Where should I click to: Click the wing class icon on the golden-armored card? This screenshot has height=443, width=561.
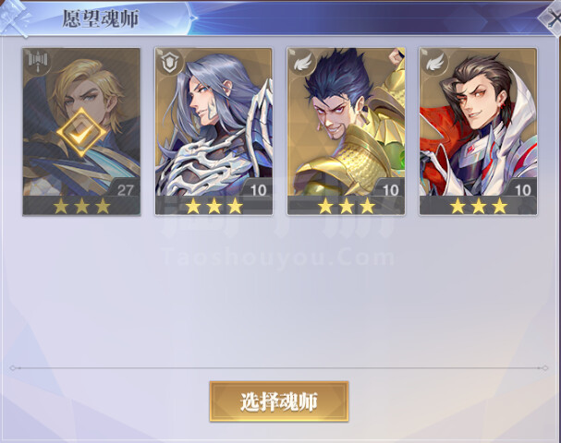[x=302, y=63]
